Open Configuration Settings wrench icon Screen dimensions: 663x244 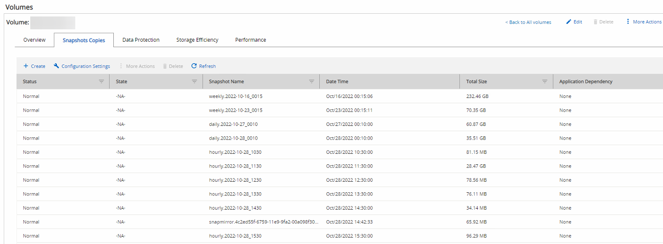(56, 66)
